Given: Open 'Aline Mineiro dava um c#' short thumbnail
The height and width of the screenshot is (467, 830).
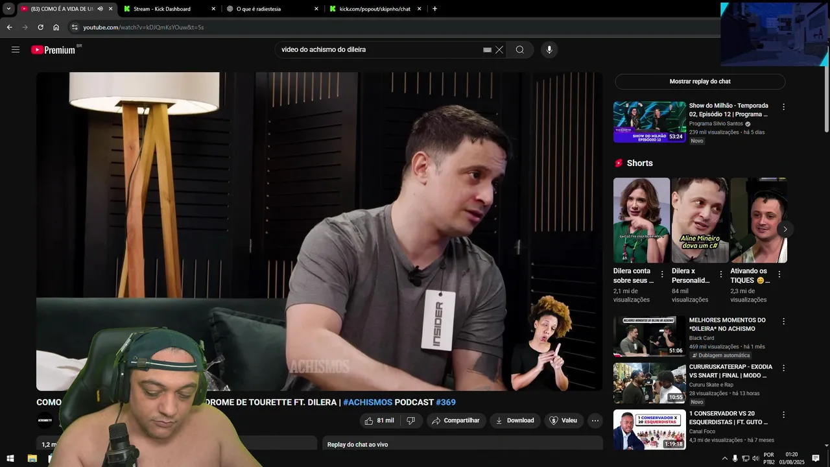Looking at the screenshot, I should pyautogui.click(x=700, y=221).
